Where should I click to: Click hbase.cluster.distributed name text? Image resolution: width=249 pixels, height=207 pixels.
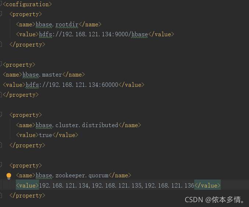point(77,125)
